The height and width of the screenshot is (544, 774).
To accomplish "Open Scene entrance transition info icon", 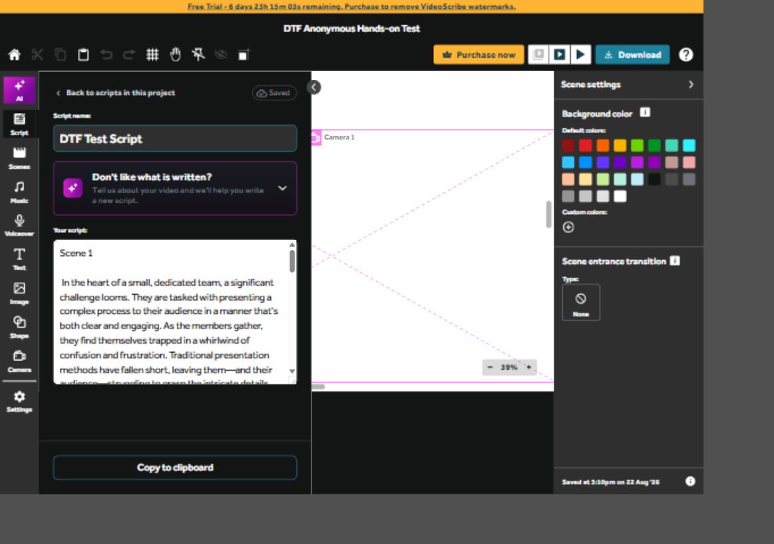I will (676, 261).
